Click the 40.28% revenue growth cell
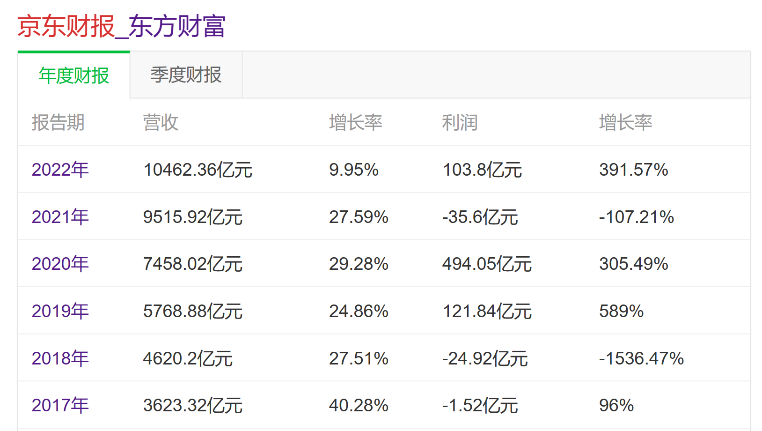 pos(359,405)
